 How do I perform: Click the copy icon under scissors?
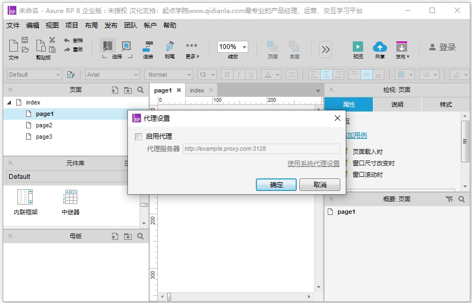[x=52, y=50]
